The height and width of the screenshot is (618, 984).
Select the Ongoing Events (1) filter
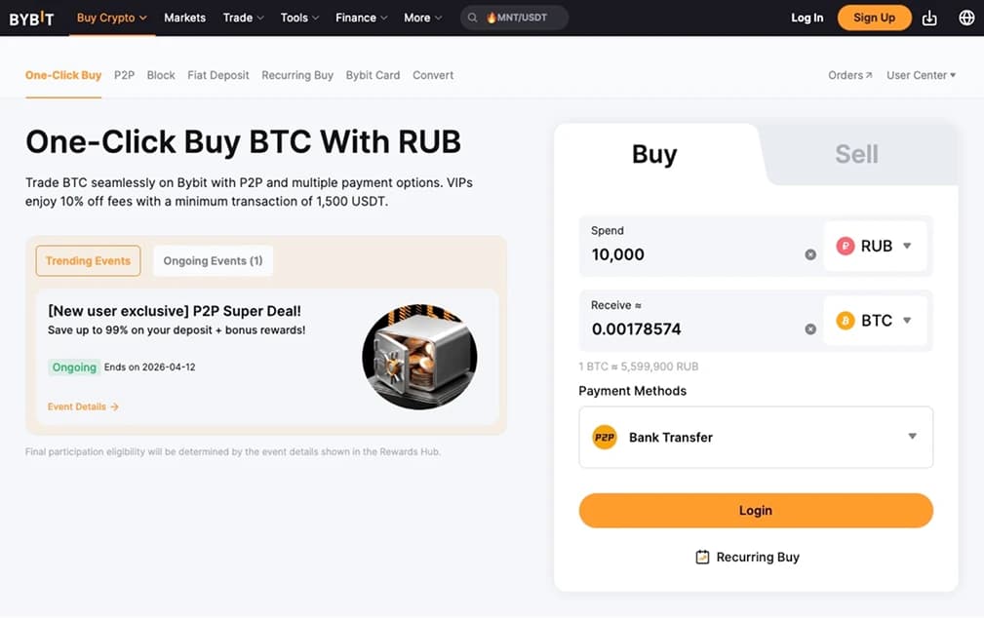coord(213,260)
